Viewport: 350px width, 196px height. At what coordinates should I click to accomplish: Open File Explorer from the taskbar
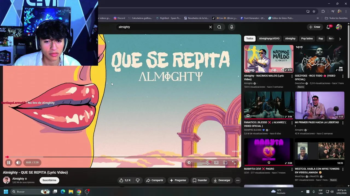click(x=71, y=192)
